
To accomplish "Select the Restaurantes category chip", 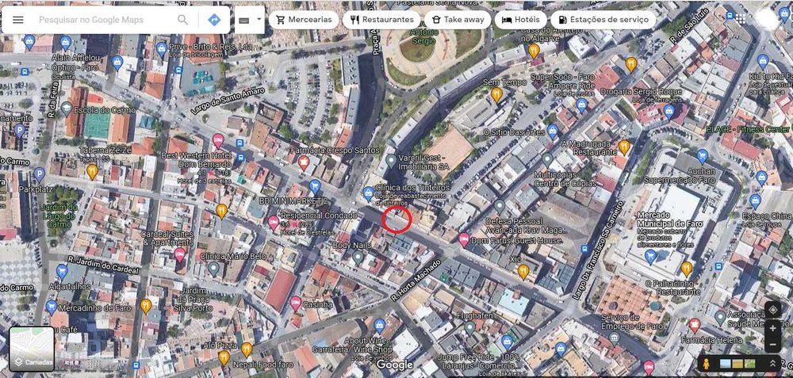I will (381, 20).
